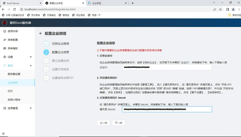Image resolution: width=241 pixels, height=137 pixels.
Task: Click the 下一步 button
Action: coord(118,123)
